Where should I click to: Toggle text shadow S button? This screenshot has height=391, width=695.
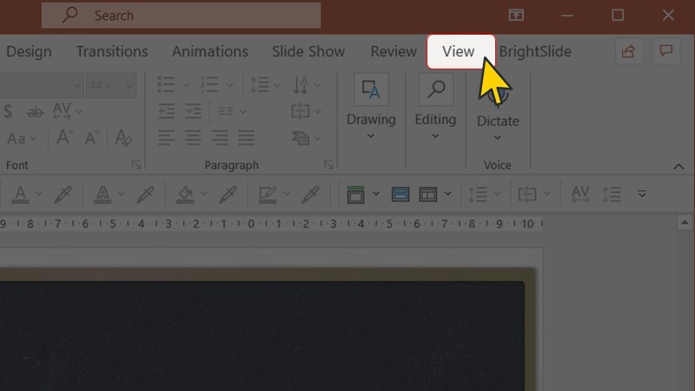coord(8,111)
